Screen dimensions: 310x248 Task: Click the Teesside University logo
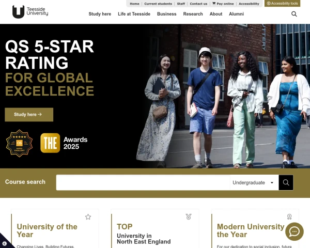30,12
